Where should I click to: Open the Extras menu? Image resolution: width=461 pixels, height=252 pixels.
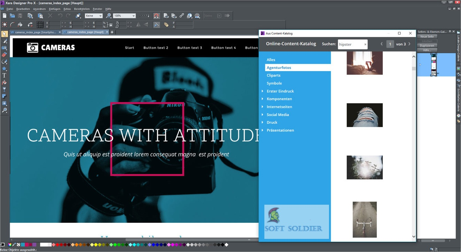point(67,9)
